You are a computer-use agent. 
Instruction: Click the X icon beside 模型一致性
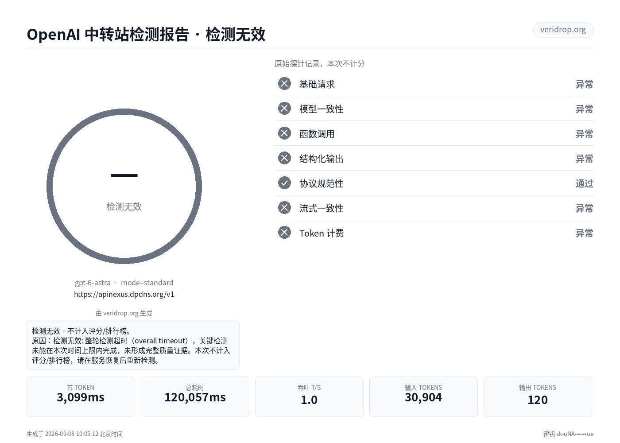pyautogui.click(x=284, y=109)
